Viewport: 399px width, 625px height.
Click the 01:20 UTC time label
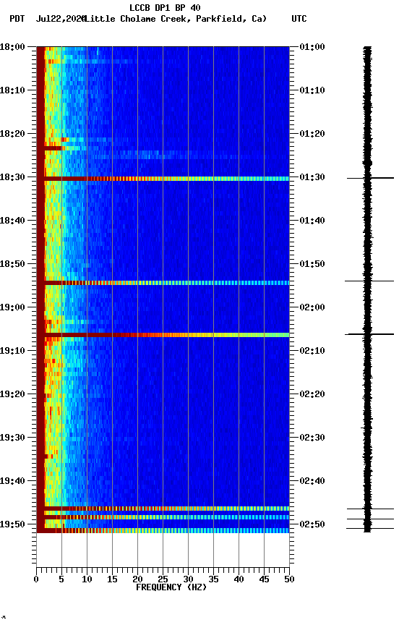312,134
